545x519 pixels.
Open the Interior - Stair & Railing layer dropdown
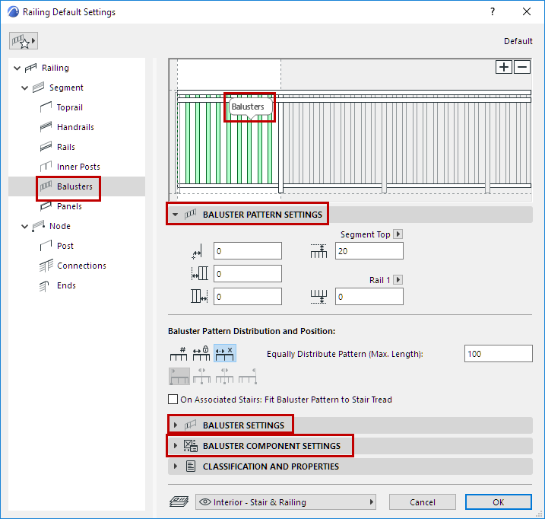pyautogui.click(x=285, y=502)
